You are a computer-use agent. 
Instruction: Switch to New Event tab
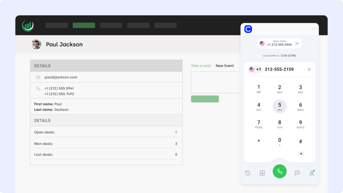225,66
